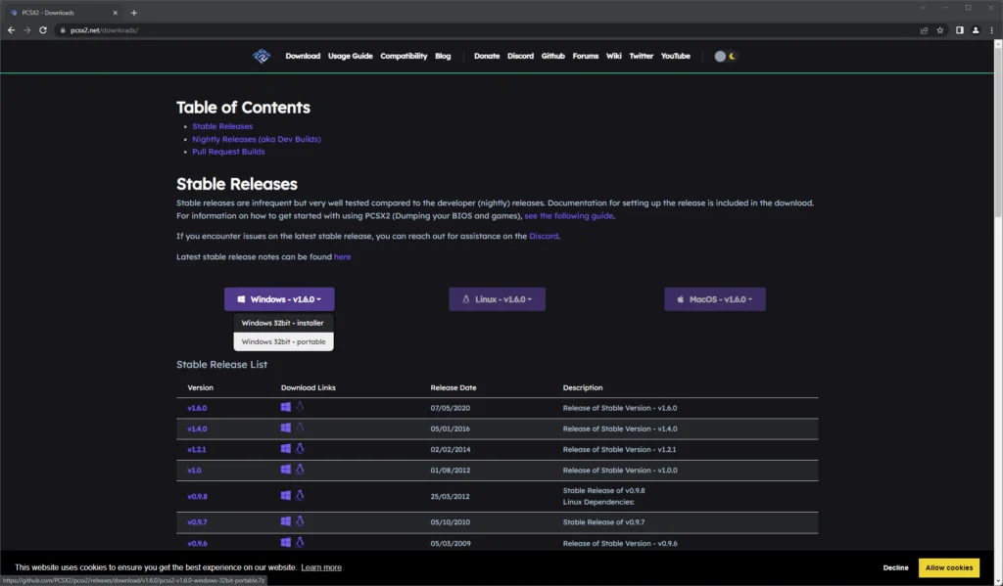Open the v0.9.8 version link

point(197,496)
